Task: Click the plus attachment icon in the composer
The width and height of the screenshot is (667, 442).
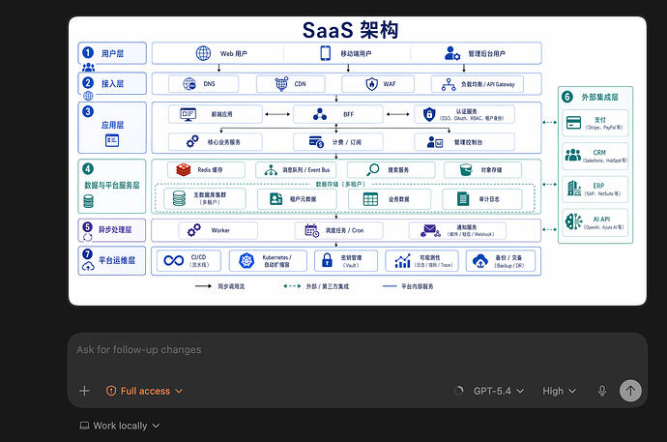Action: click(84, 391)
